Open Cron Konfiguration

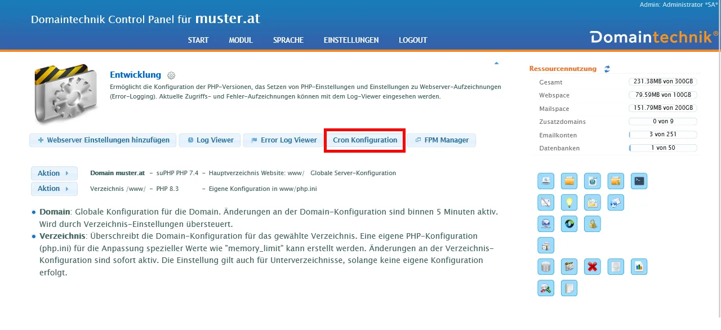click(x=364, y=140)
